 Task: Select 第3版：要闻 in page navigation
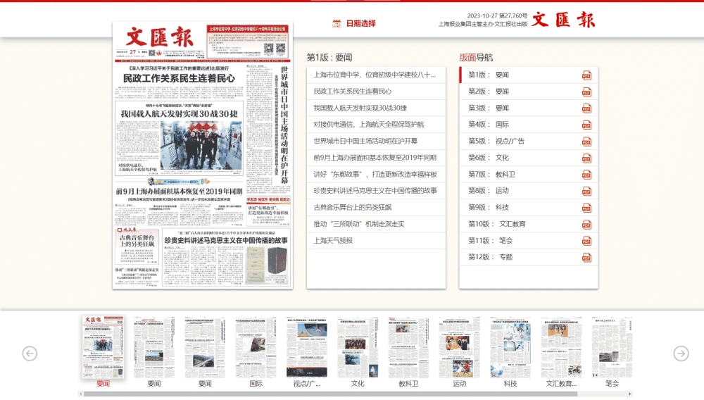pyautogui.click(x=489, y=108)
